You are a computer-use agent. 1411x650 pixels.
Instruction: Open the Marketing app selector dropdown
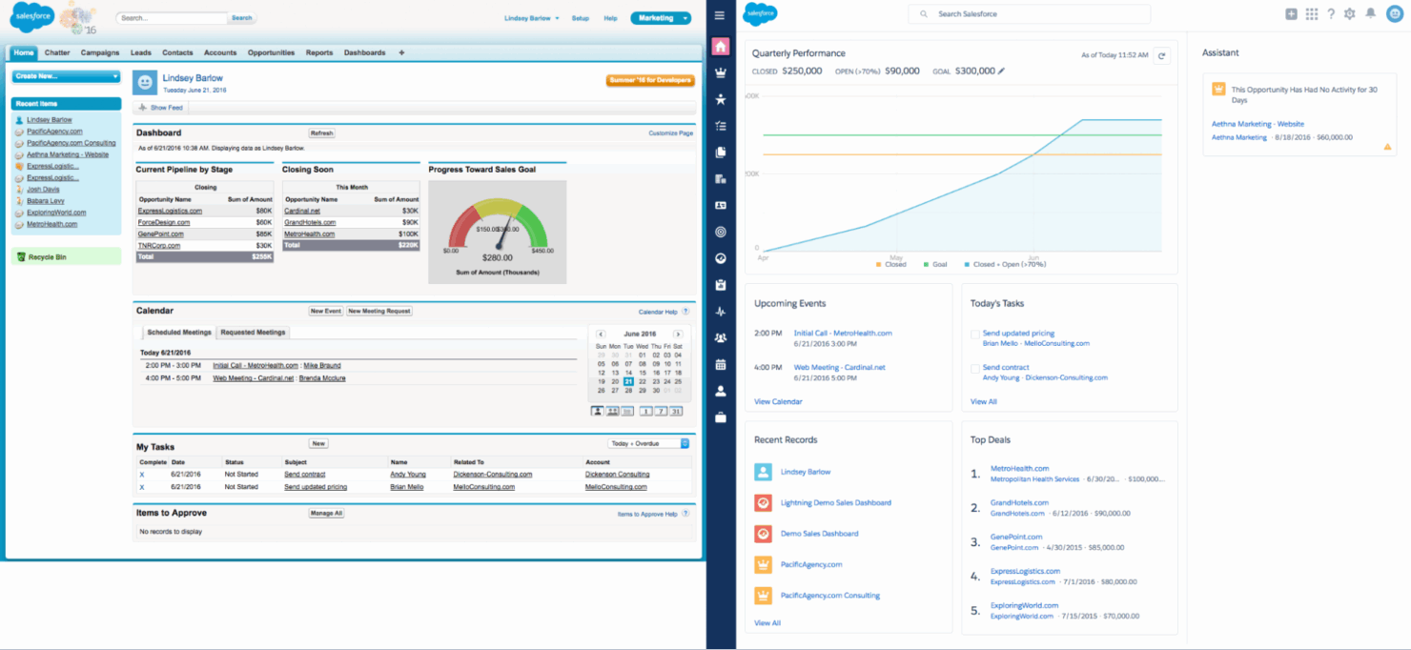point(660,17)
